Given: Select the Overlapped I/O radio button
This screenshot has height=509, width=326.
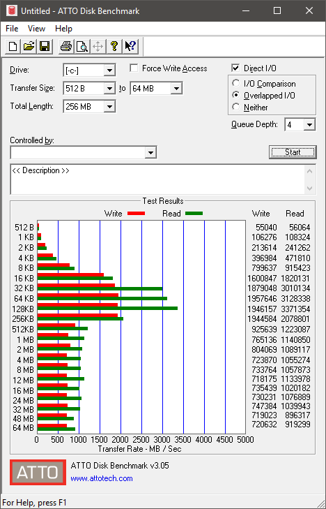Looking at the screenshot, I should [x=235, y=95].
